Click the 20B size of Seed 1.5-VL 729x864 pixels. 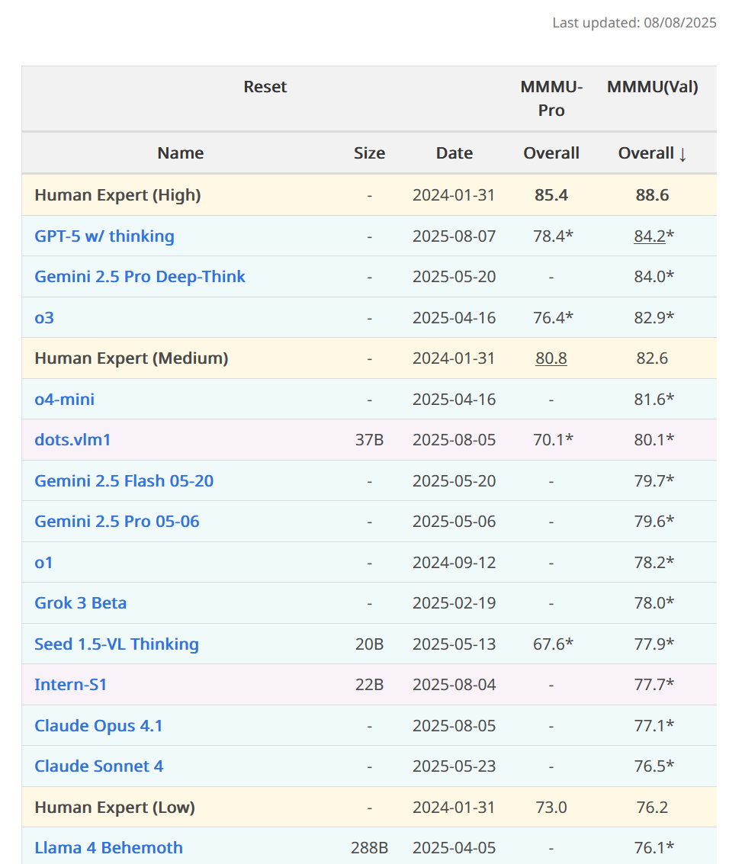coord(369,644)
